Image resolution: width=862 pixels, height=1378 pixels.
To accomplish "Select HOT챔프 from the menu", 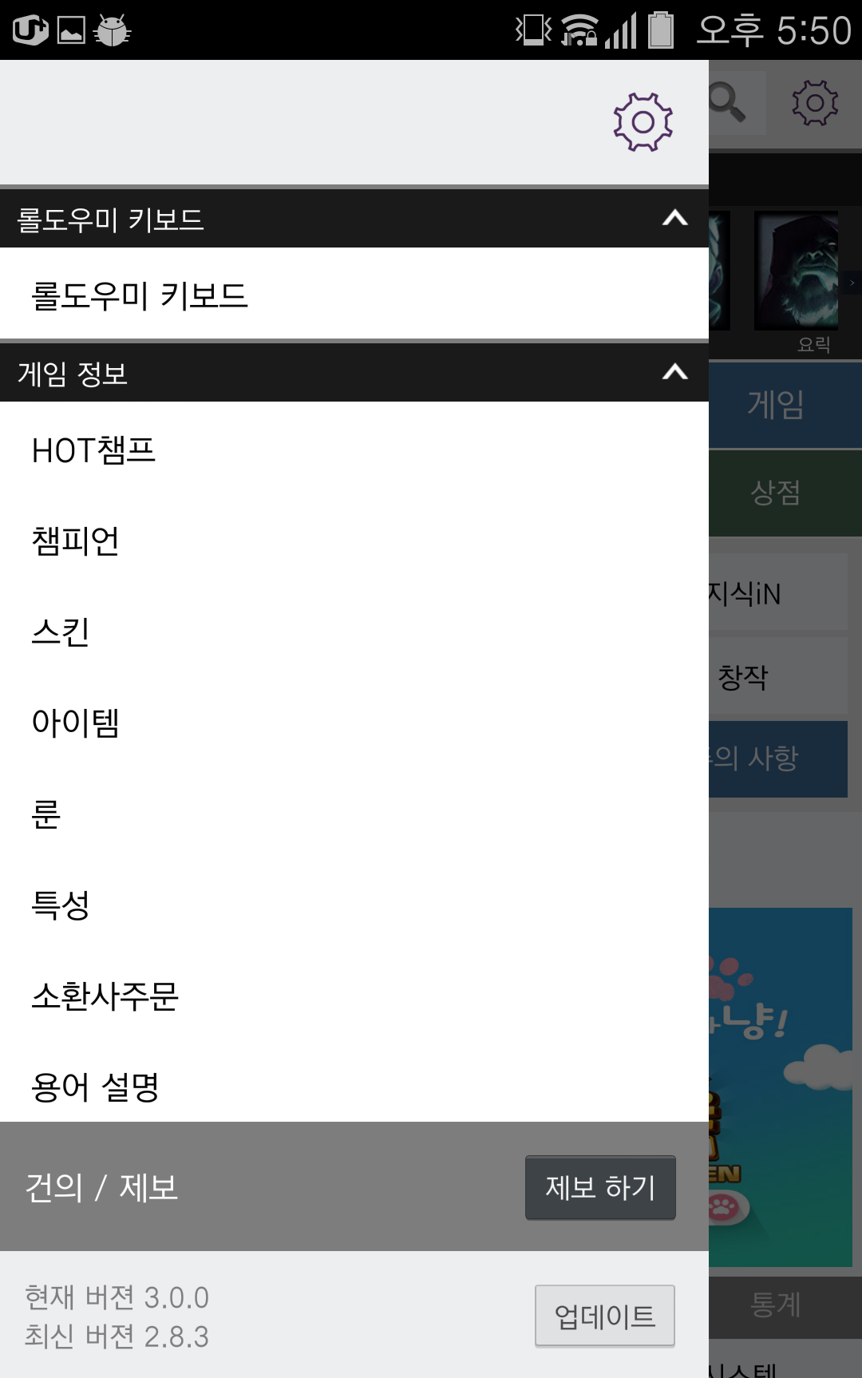I will 354,449.
